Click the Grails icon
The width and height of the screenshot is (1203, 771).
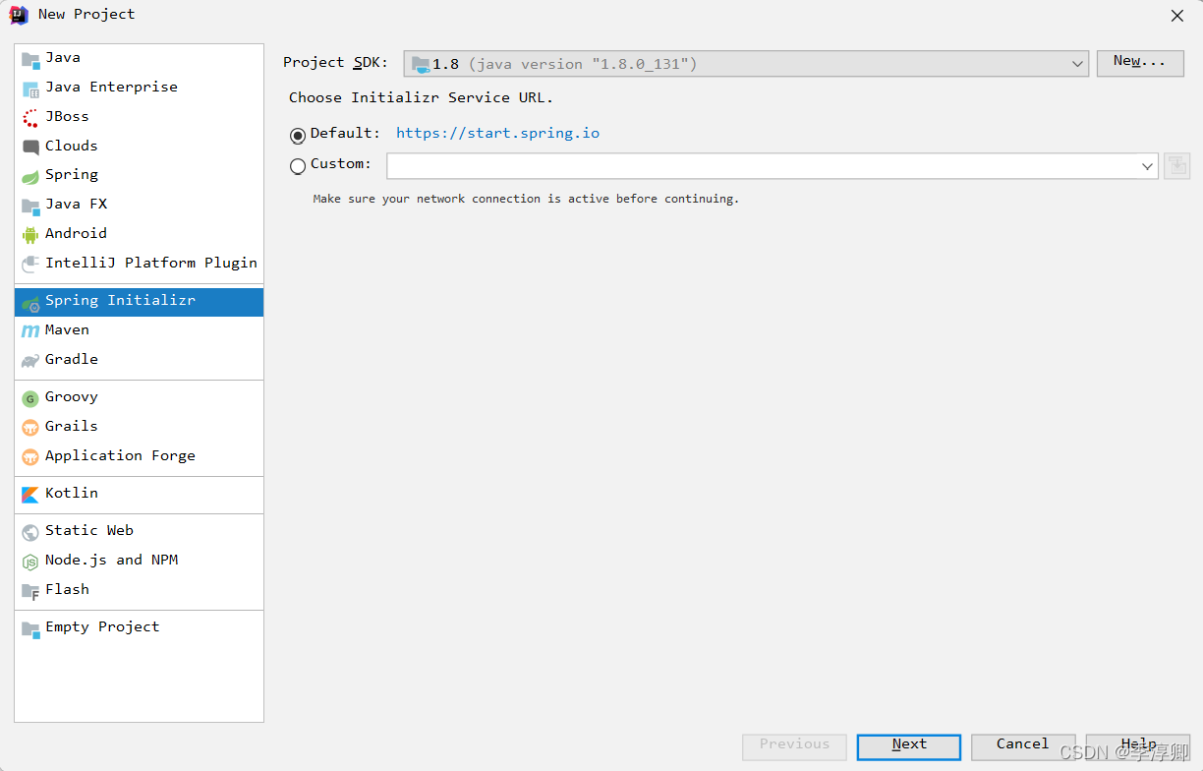30,428
